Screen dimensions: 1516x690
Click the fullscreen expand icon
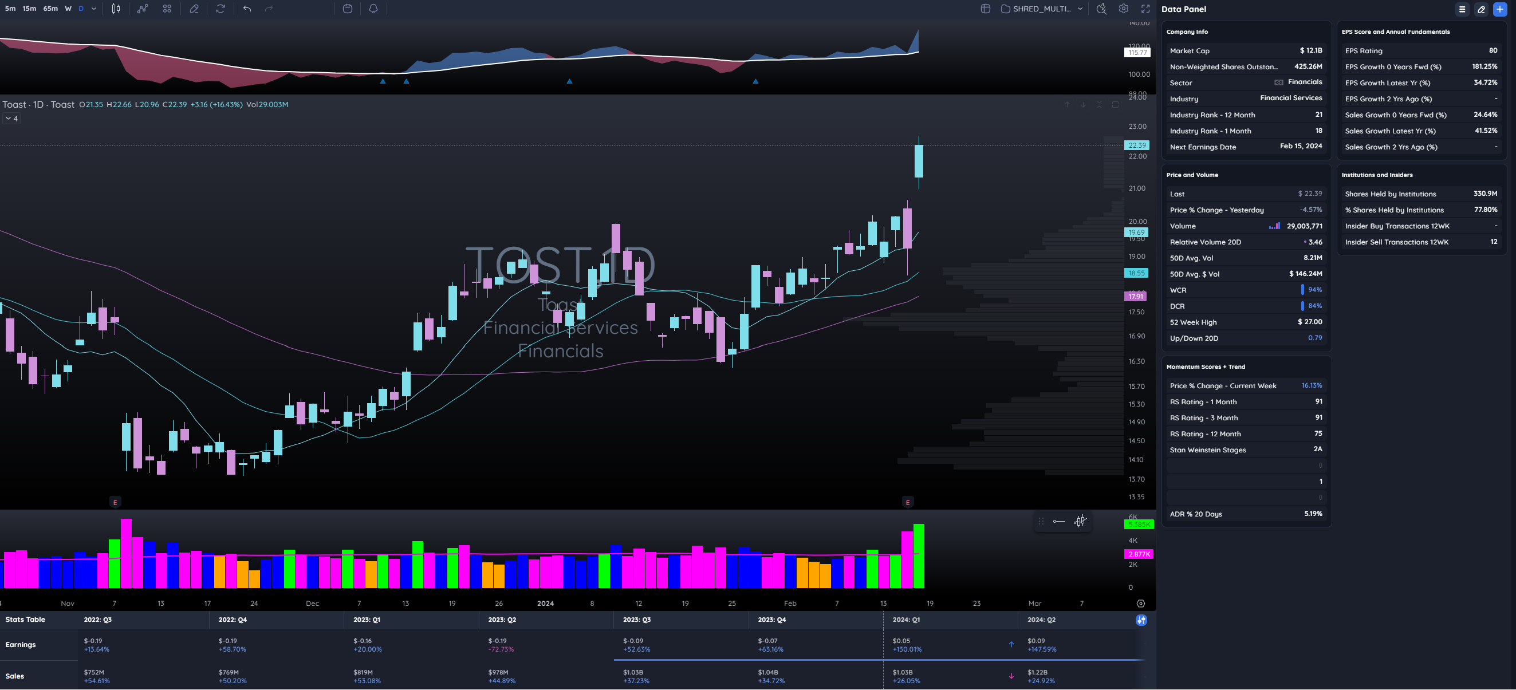pos(1145,9)
